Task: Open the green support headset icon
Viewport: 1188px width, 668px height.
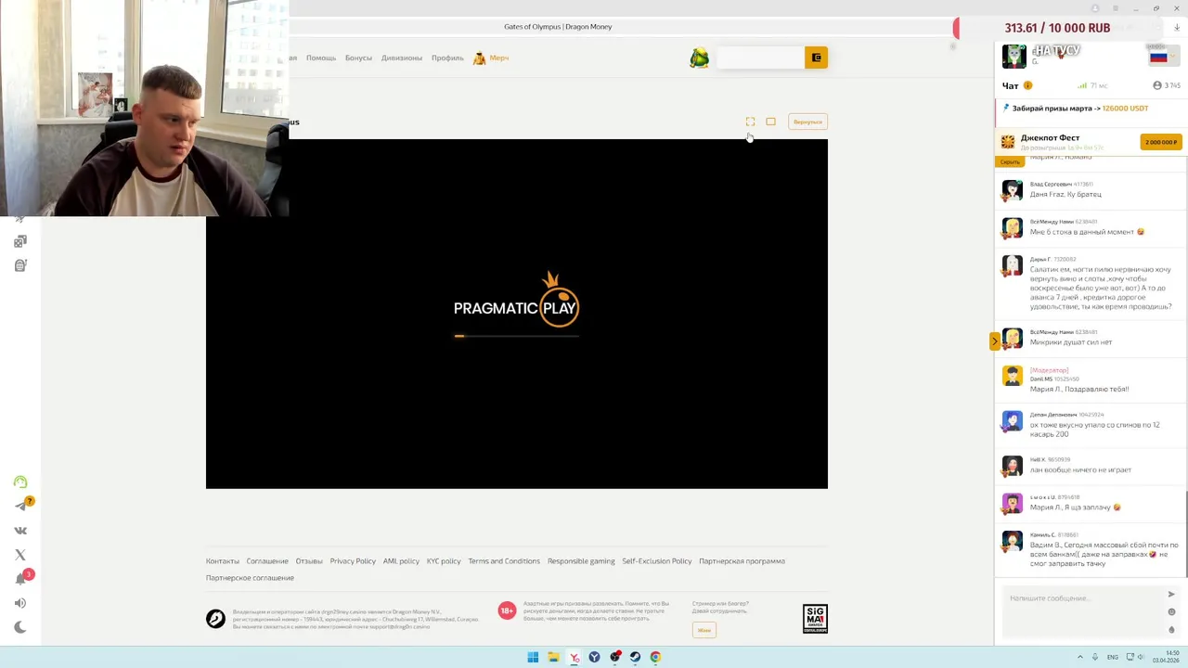Action: pos(20,482)
